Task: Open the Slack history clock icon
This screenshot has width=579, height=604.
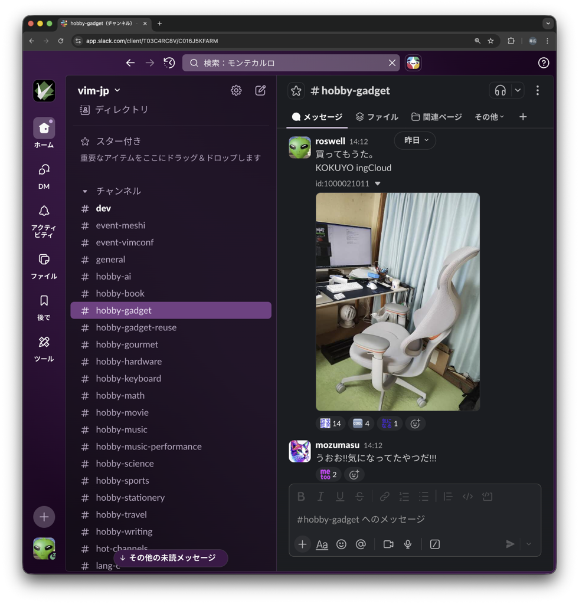Action: pos(169,63)
